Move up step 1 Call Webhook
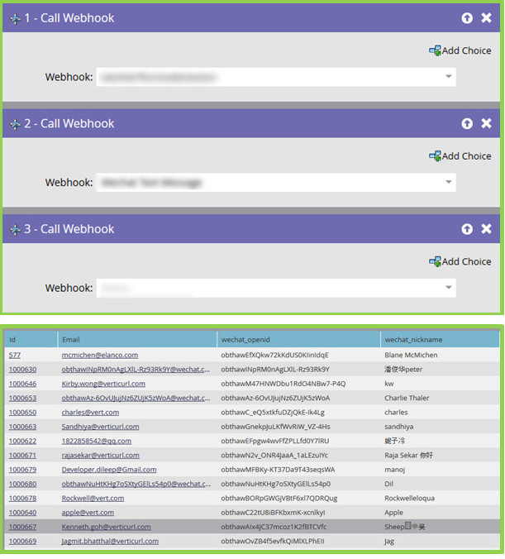505x559 pixels. pos(467,18)
